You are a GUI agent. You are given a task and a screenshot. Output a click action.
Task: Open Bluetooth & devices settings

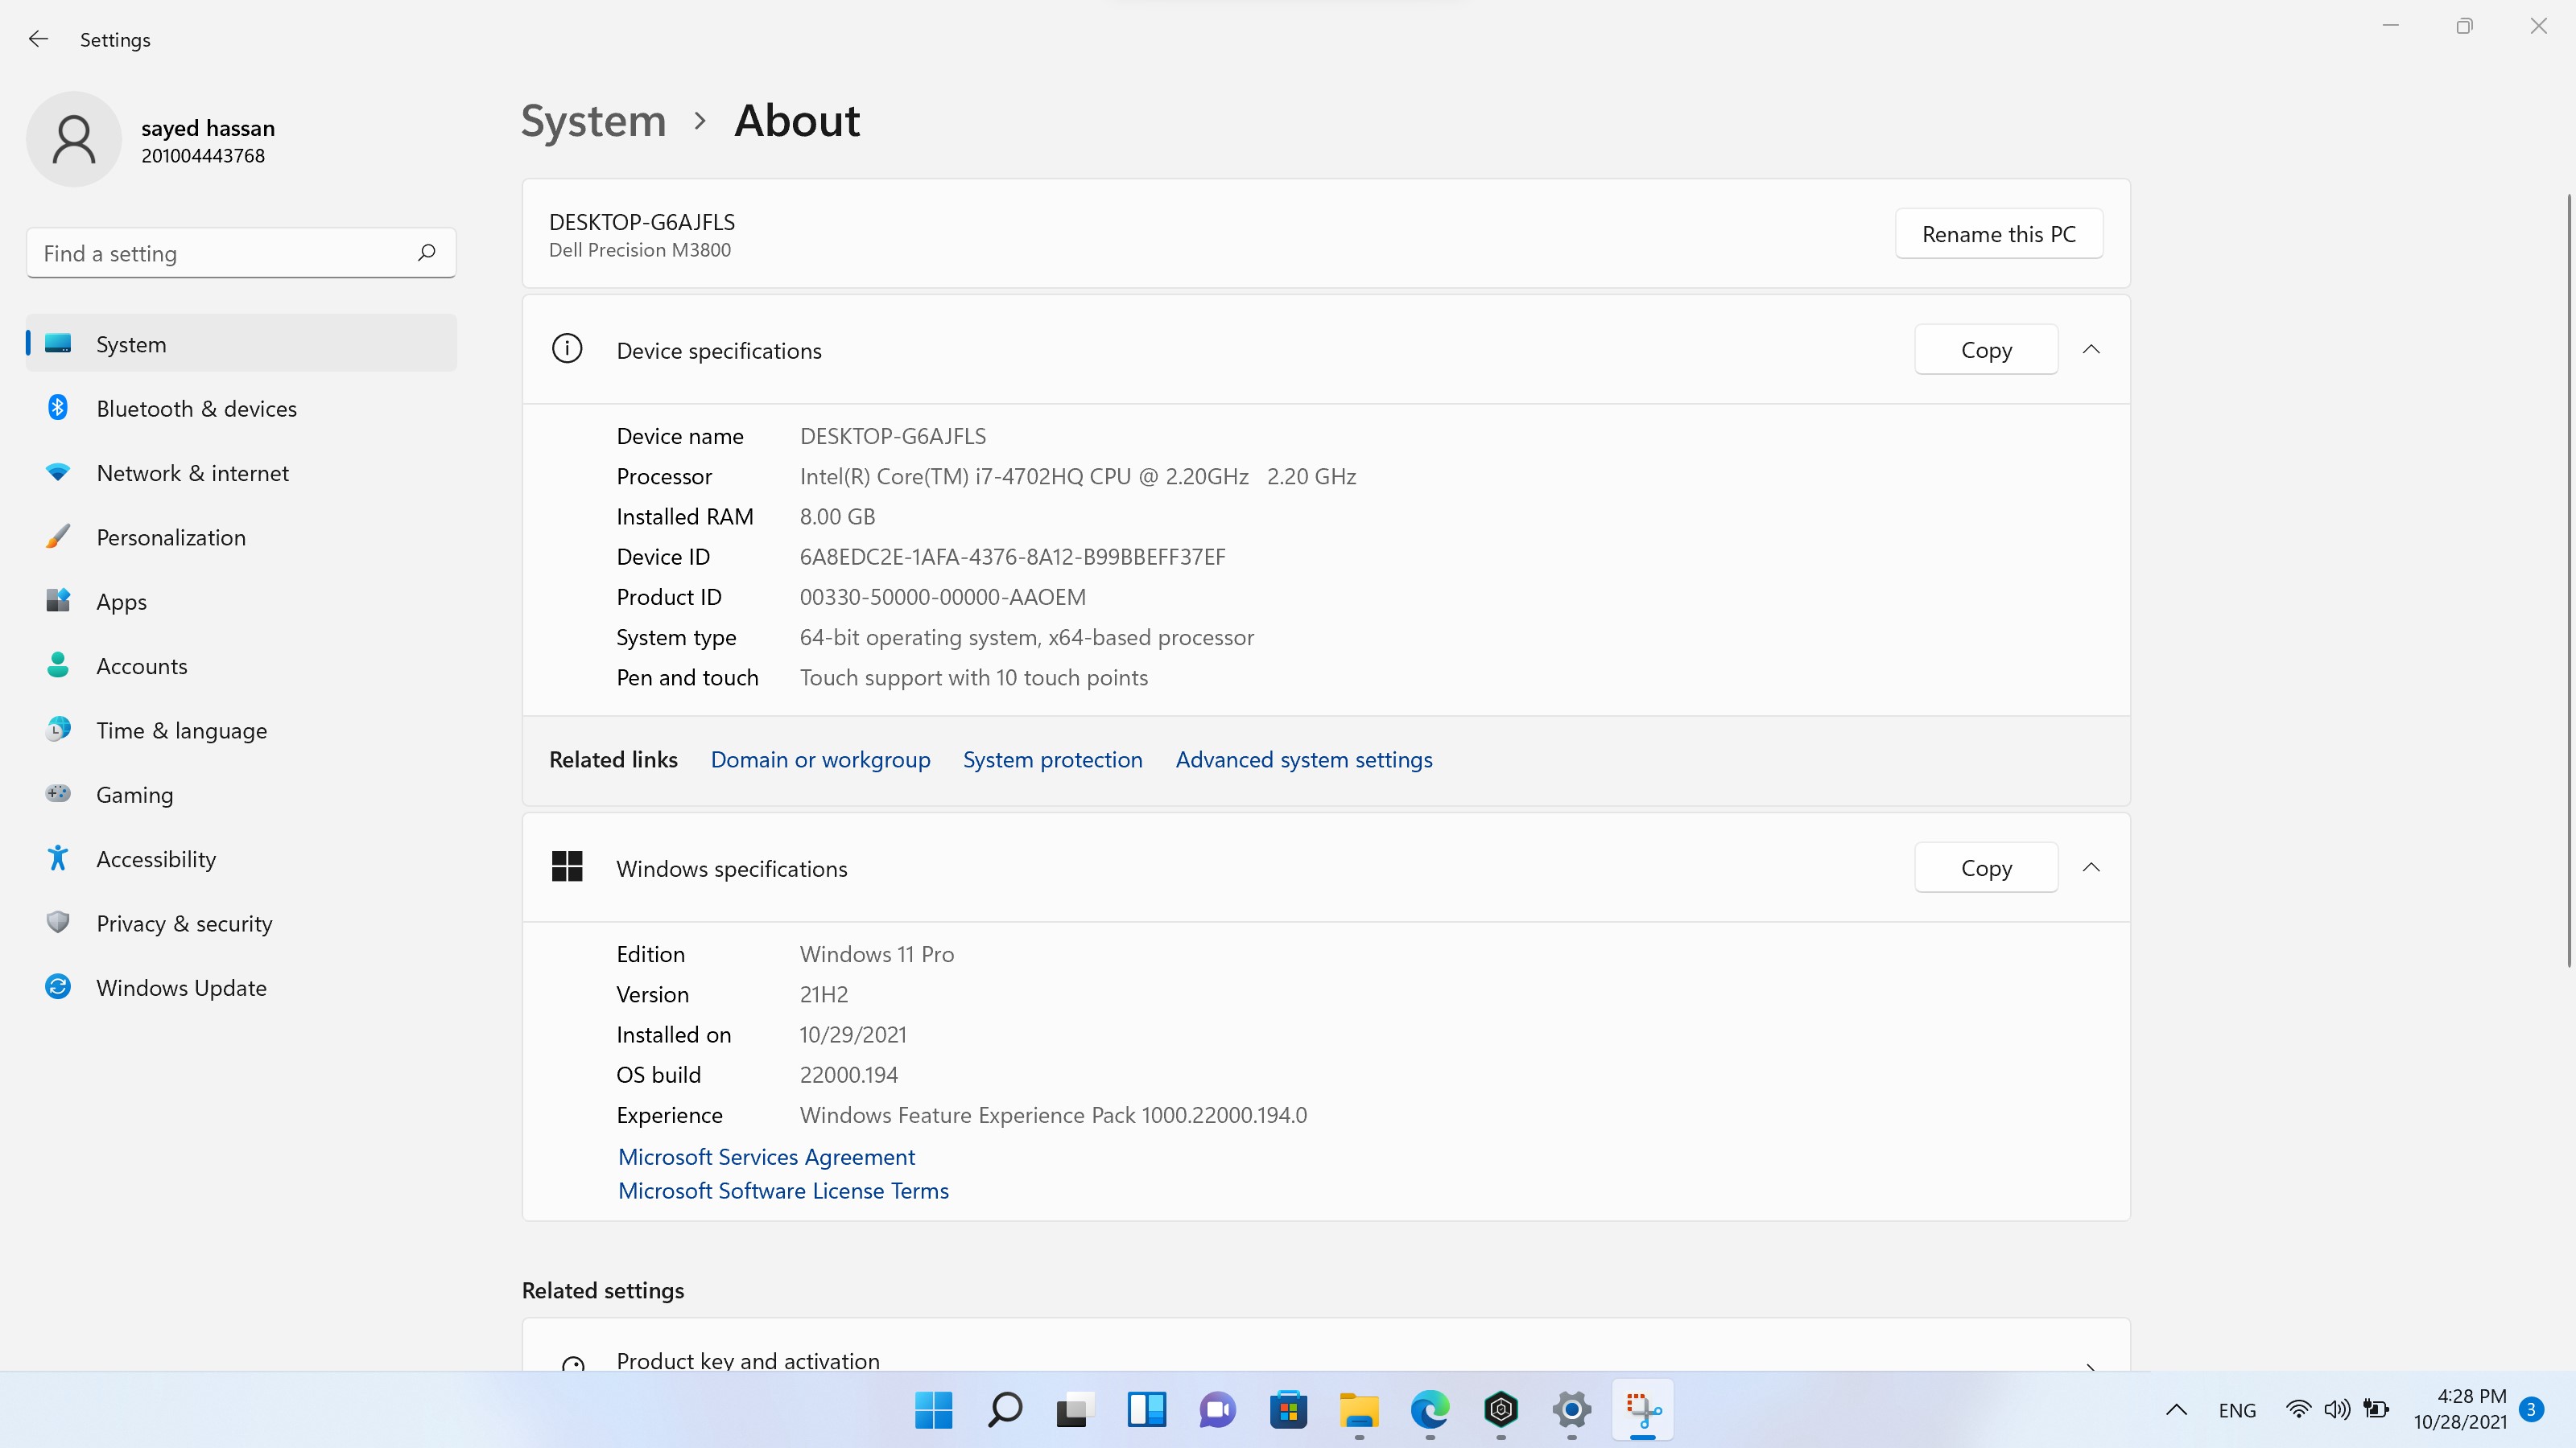tap(242, 408)
